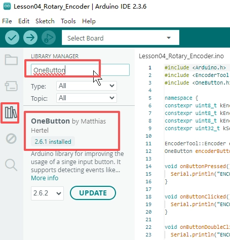Start the Debug button in toolbar
The image size is (230, 240).
point(49,37)
